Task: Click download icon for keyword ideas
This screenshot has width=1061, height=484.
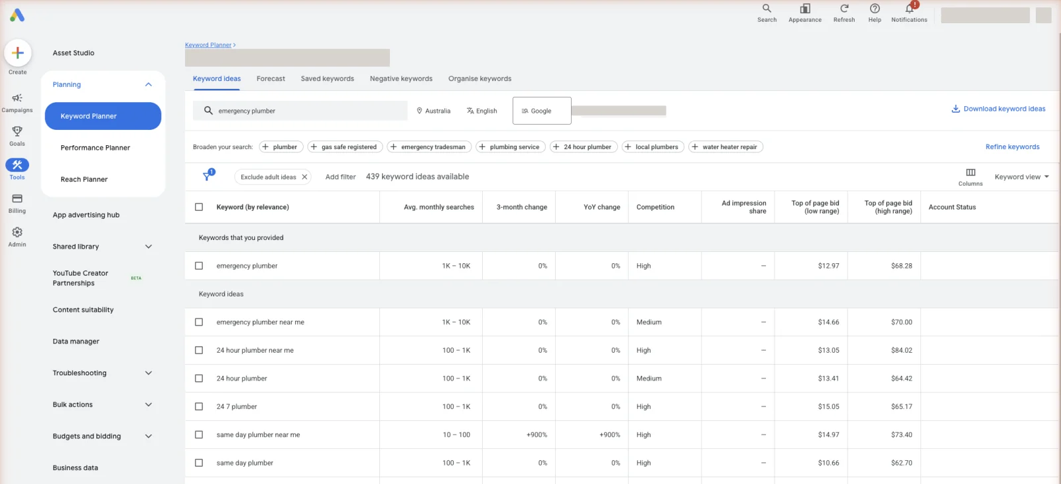Action: (956, 109)
